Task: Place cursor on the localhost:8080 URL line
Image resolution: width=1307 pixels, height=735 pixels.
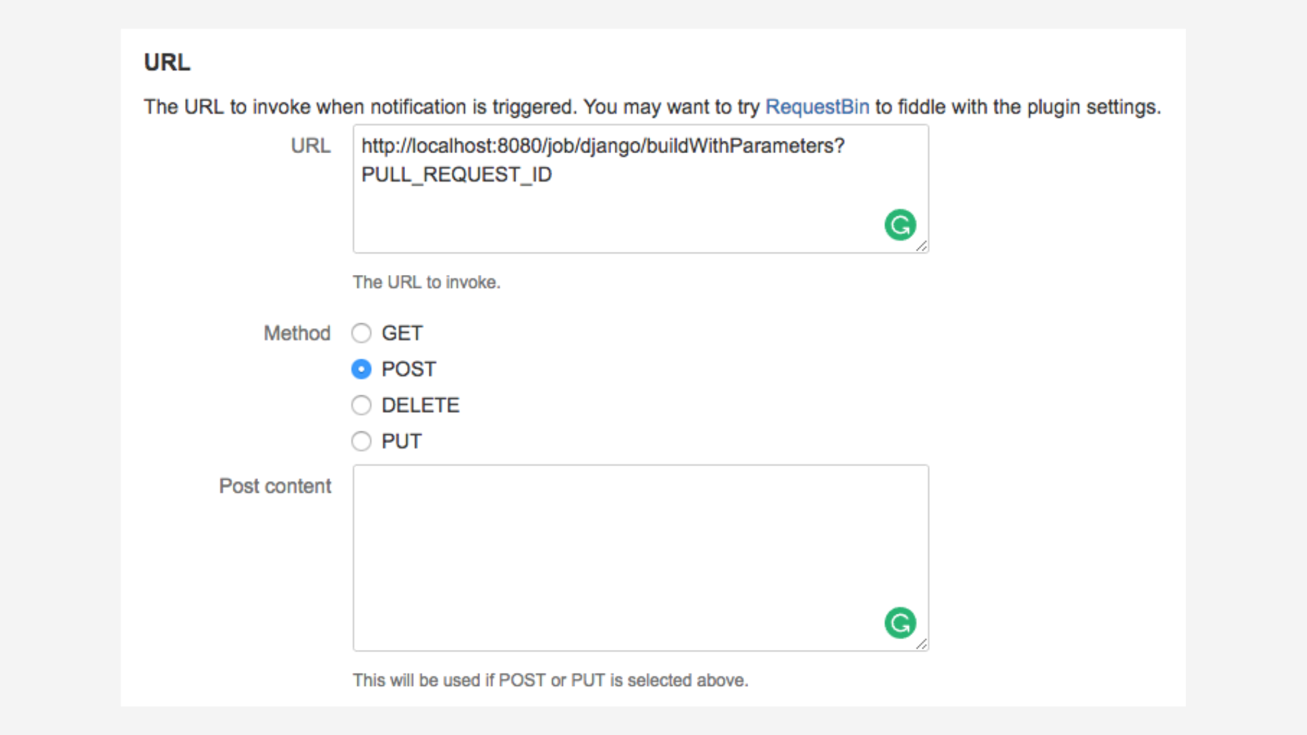Action: (602, 146)
